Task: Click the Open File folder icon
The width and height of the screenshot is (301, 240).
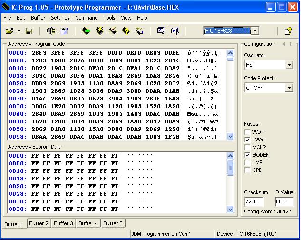Action: [x=10, y=31]
